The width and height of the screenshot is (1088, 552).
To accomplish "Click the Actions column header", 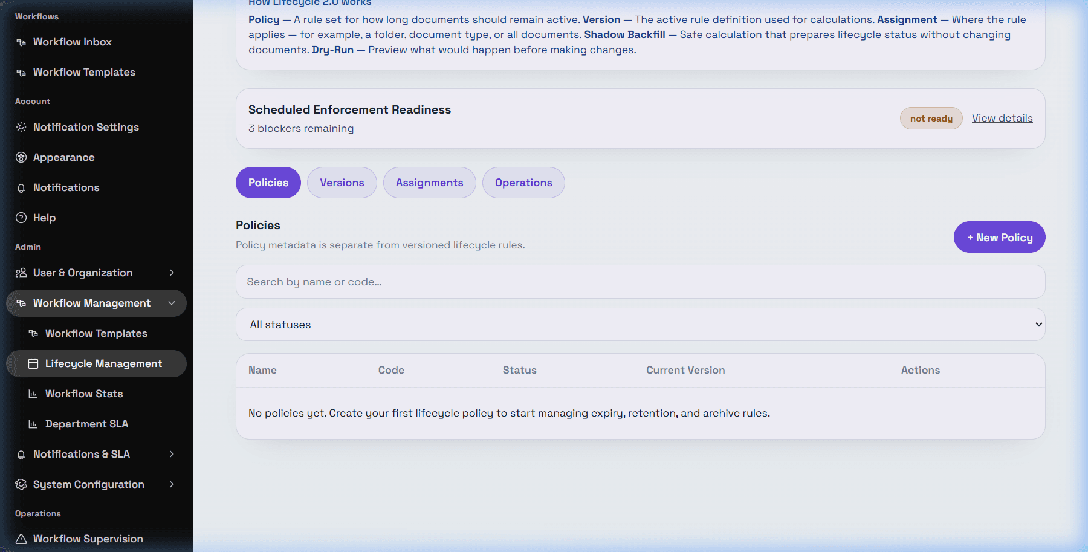I will coord(921,370).
